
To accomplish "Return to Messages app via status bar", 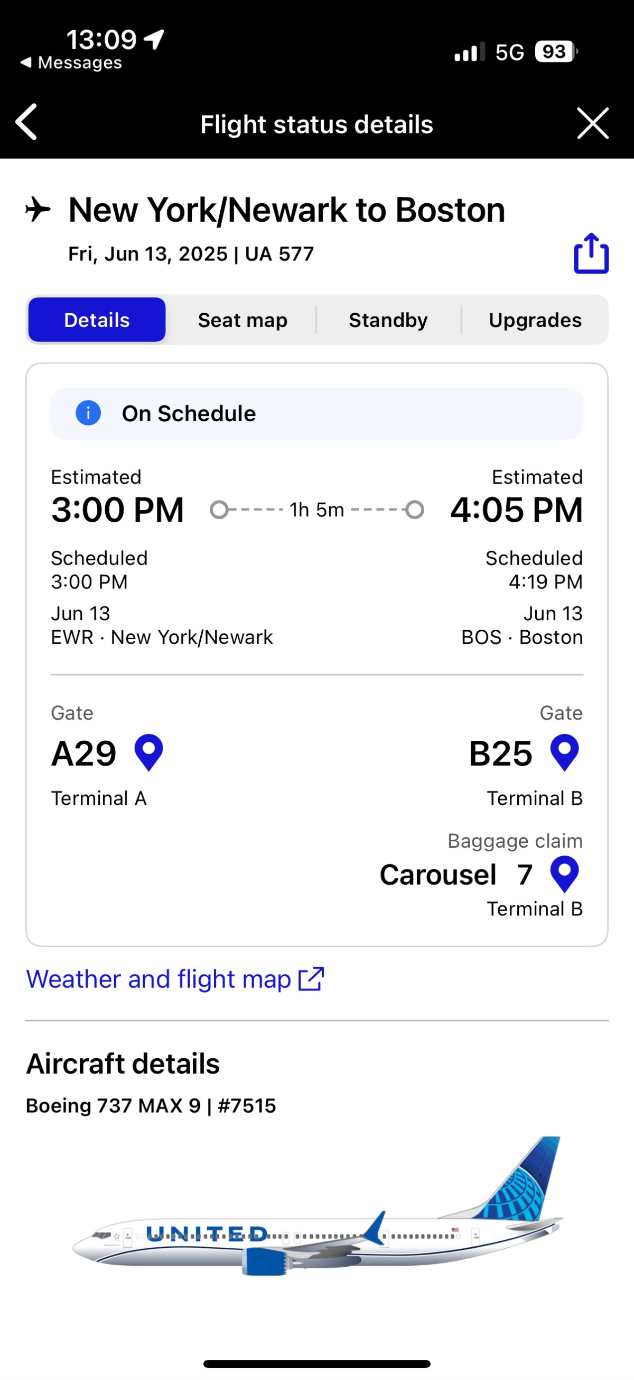I will [x=71, y=62].
